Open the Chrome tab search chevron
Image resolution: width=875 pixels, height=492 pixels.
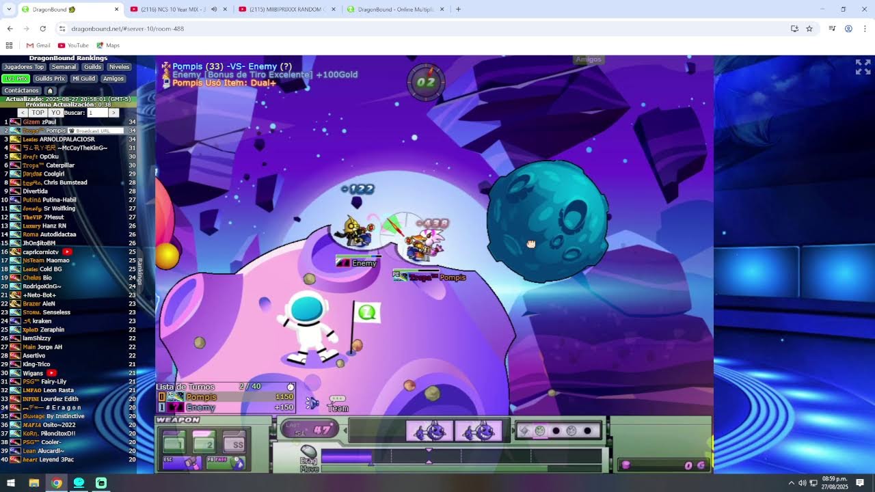pos(8,9)
